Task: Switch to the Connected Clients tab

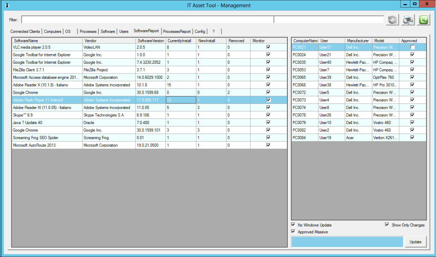Action: point(25,32)
